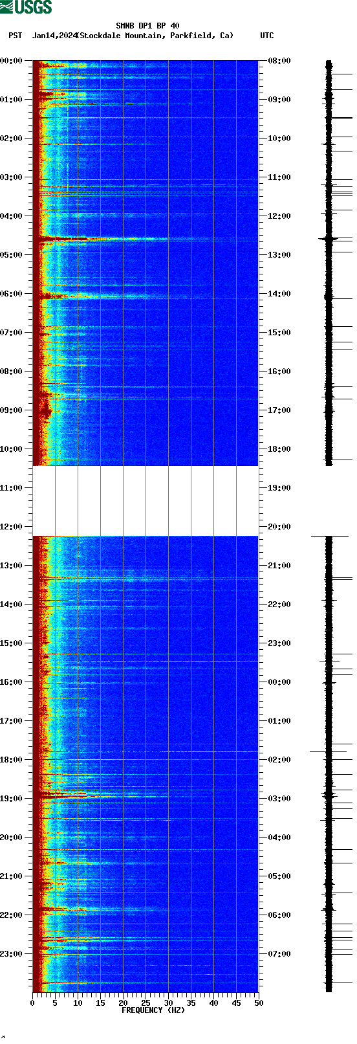
Task: Click the PST timezone label
Action: point(16,36)
